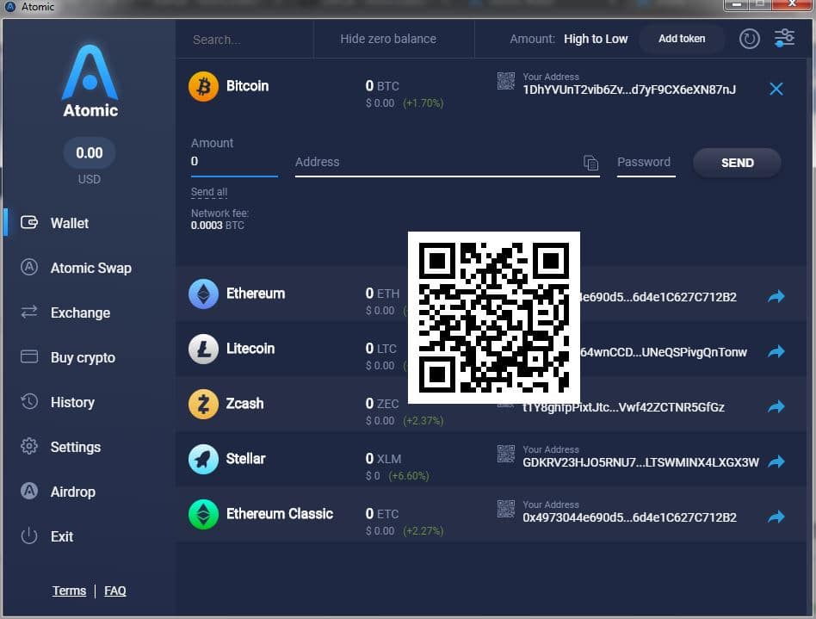Open the Terms link

coord(69,591)
